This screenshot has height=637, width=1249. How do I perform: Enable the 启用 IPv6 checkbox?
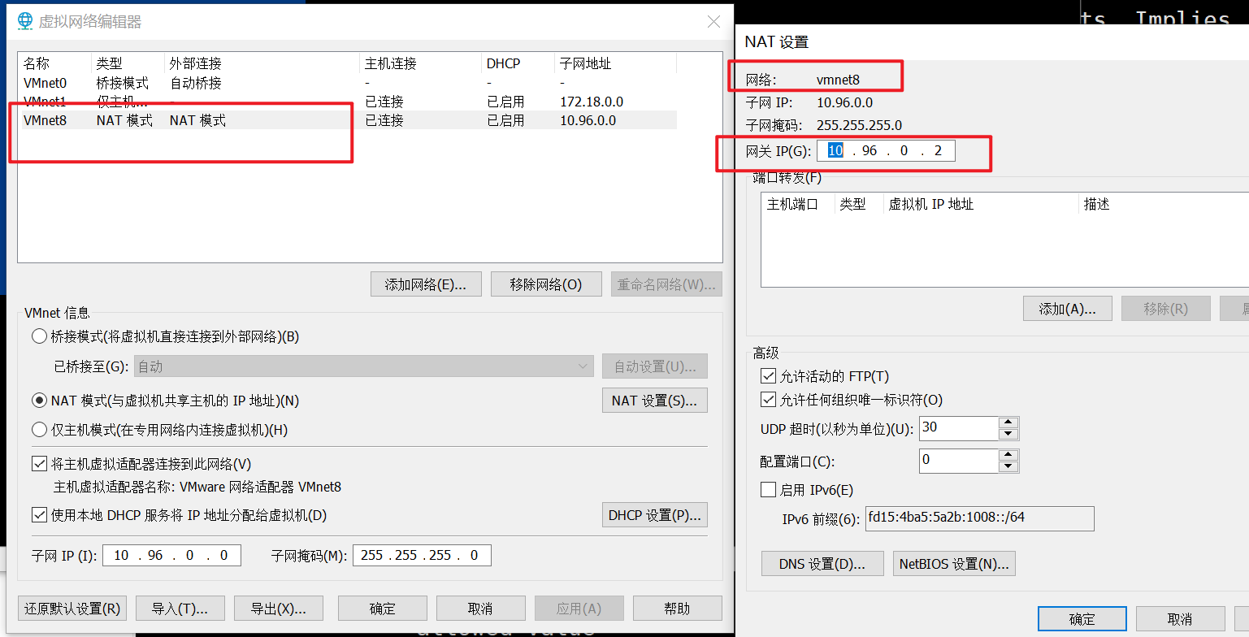(x=768, y=490)
